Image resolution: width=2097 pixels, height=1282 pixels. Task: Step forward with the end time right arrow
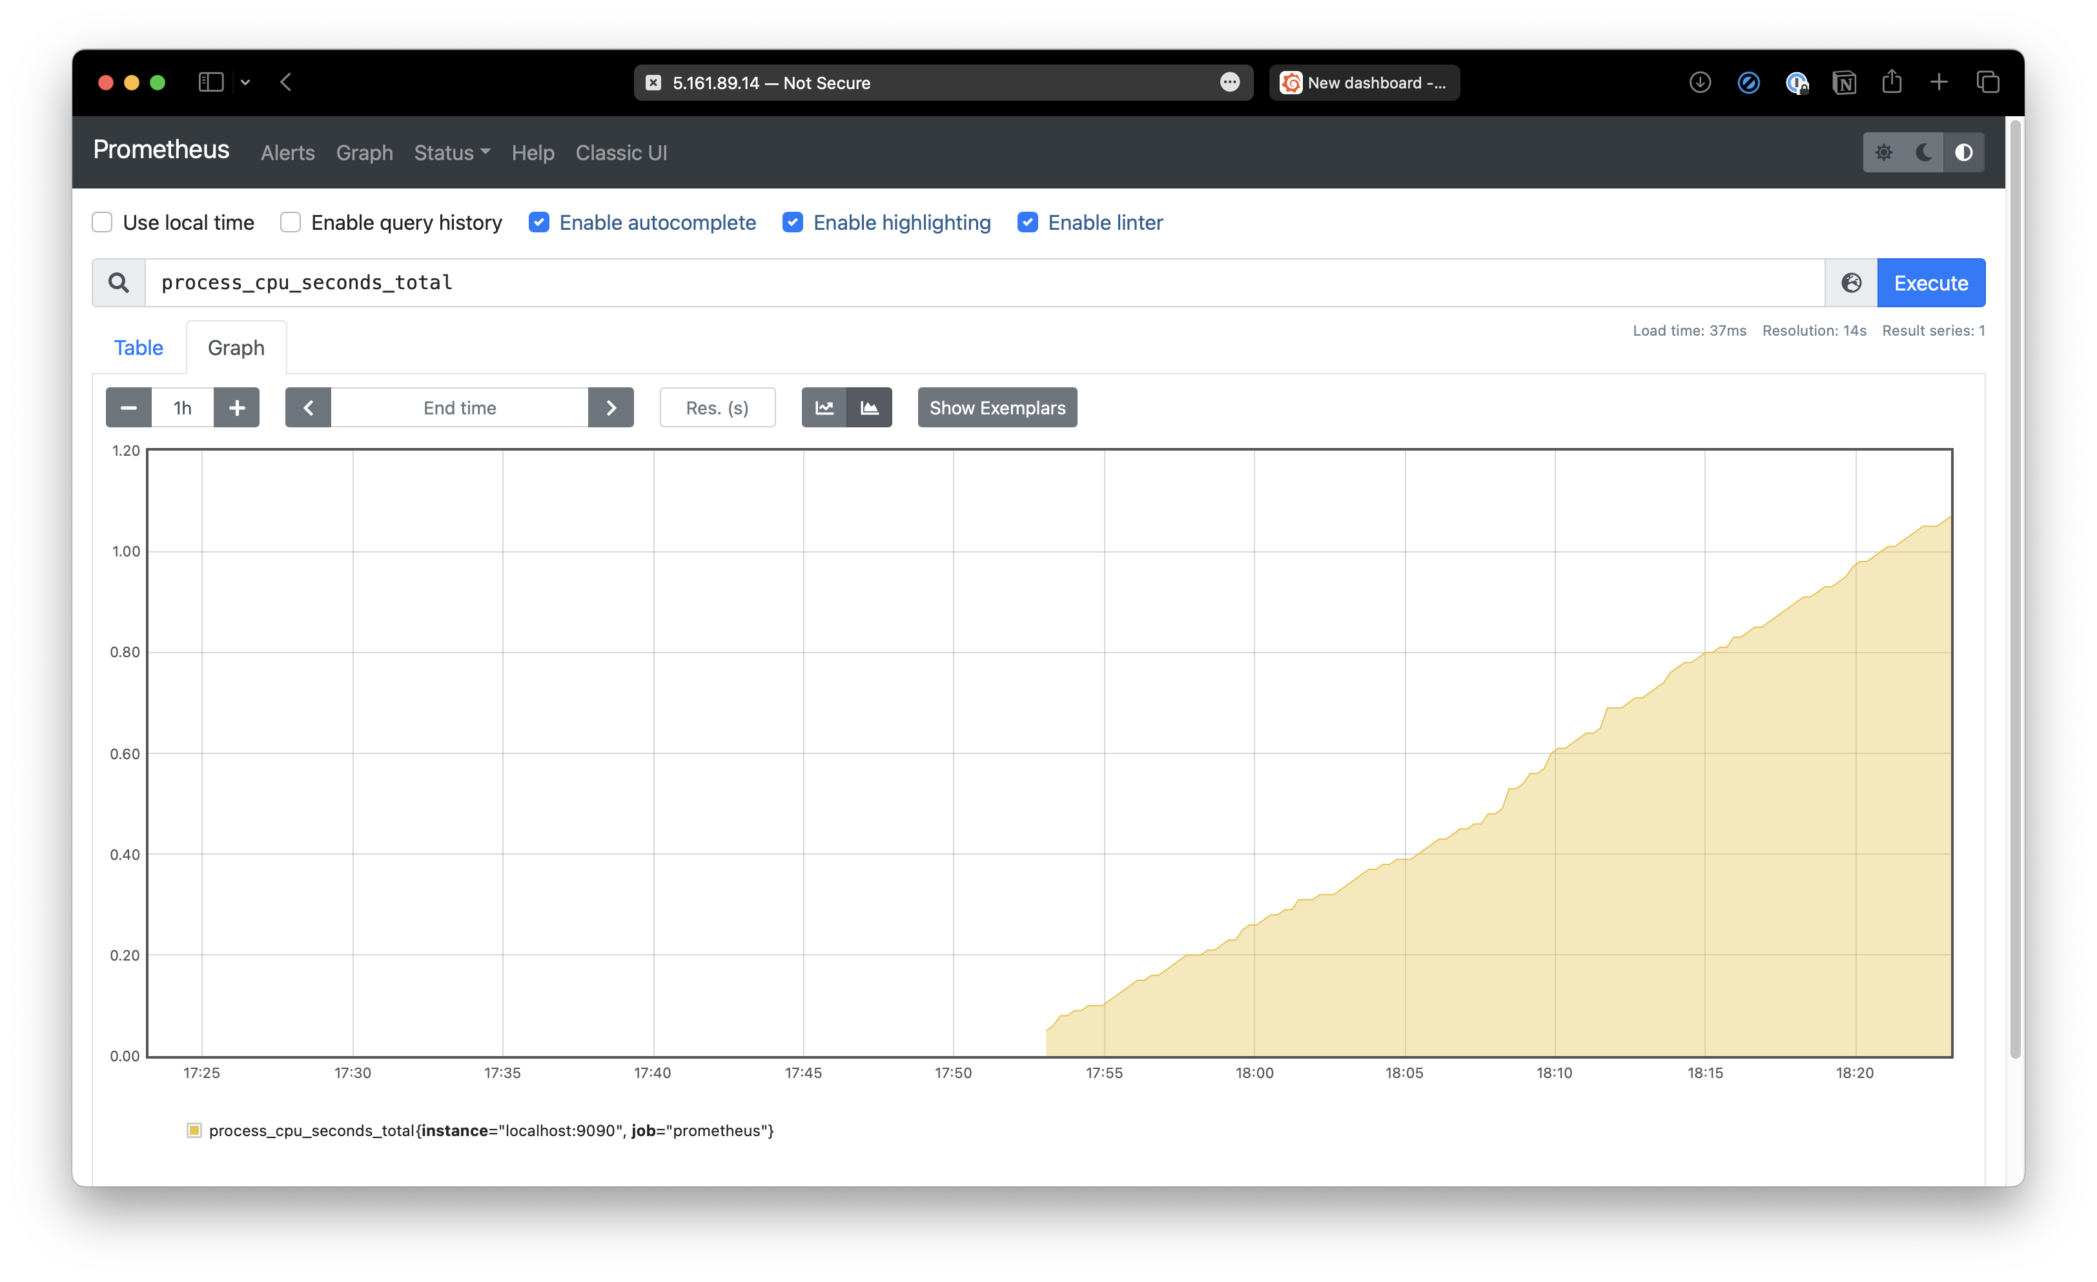pyautogui.click(x=610, y=407)
